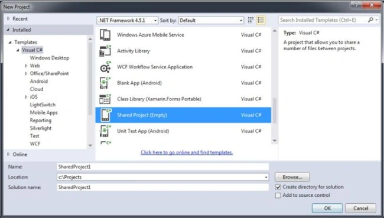The width and height of the screenshot is (384, 218).
Task: Click the search magnifier icon
Action: point(371,20)
